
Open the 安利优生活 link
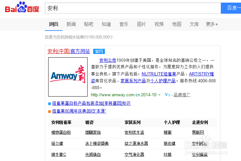(134, 132)
